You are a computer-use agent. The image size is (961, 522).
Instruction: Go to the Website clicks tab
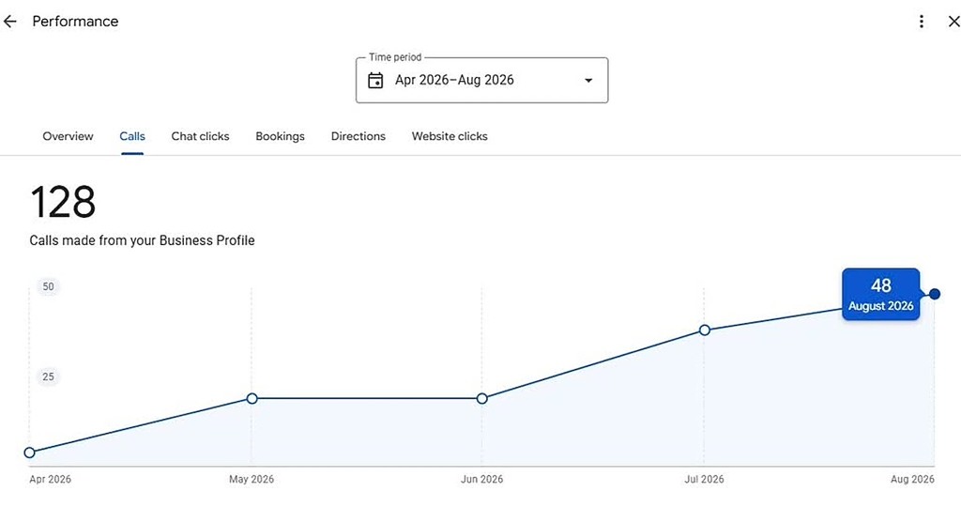click(x=450, y=136)
